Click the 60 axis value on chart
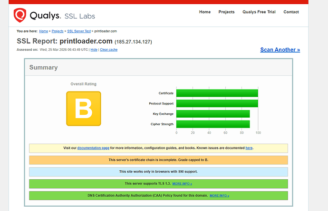Image resolution: width=328 pixels, height=211 pixels. [225, 133]
